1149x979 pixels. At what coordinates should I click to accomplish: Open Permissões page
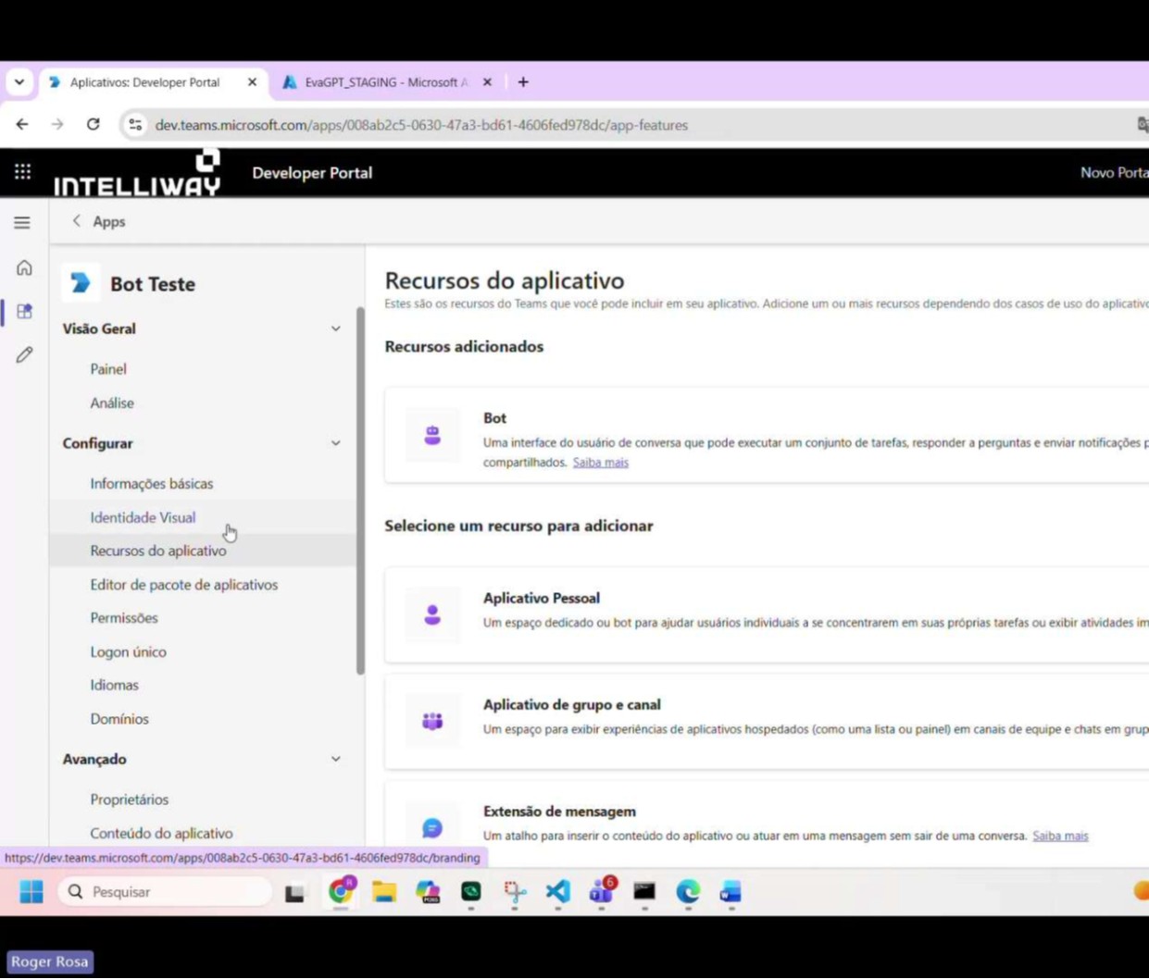click(124, 618)
